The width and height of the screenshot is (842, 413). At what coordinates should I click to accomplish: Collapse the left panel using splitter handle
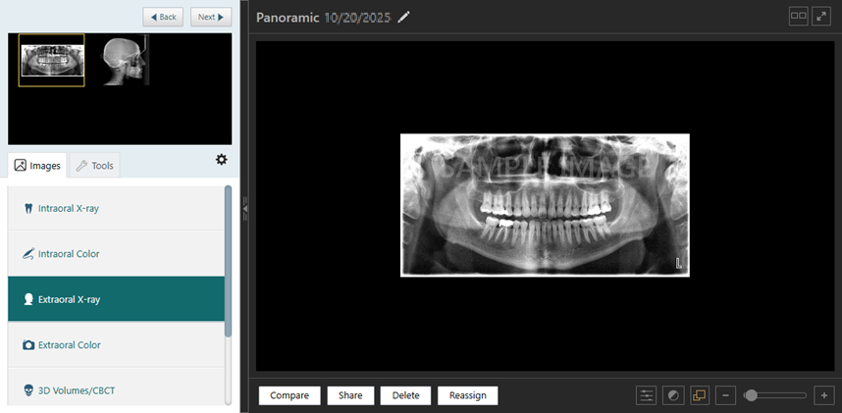tap(244, 208)
